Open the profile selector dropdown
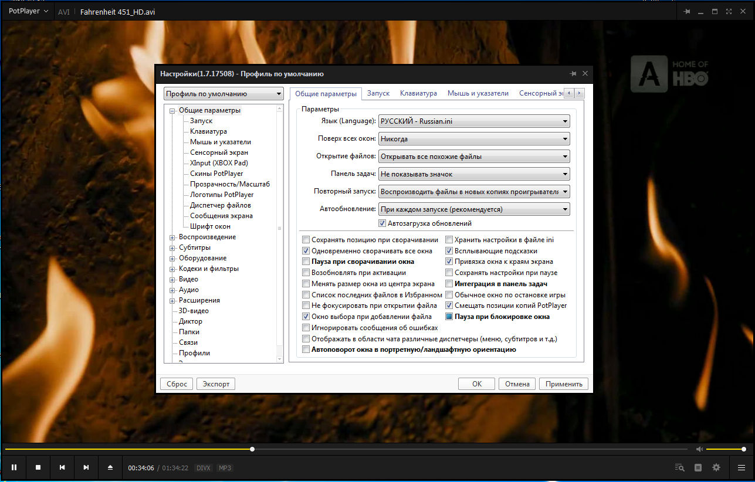The image size is (755, 482). pos(223,94)
